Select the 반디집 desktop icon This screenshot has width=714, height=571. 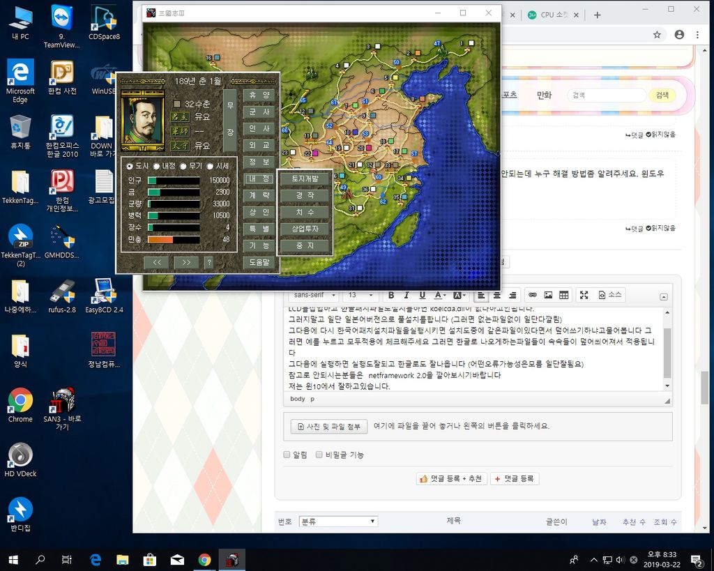[x=20, y=515]
